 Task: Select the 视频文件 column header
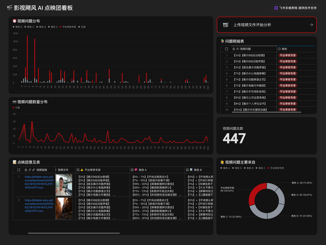(63, 170)
